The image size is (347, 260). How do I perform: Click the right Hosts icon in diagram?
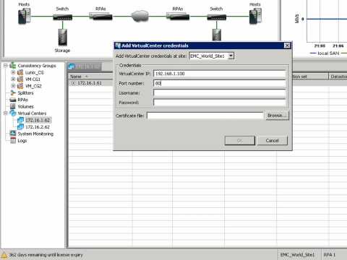point(255,16)
